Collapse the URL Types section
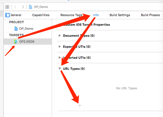163x117 pixels. 60,69
